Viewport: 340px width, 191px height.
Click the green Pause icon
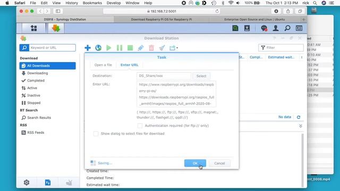pos(120,48)
